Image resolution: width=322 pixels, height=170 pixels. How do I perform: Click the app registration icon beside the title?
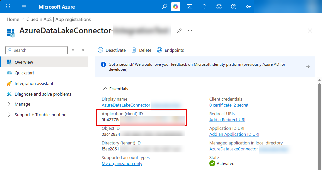11,33
